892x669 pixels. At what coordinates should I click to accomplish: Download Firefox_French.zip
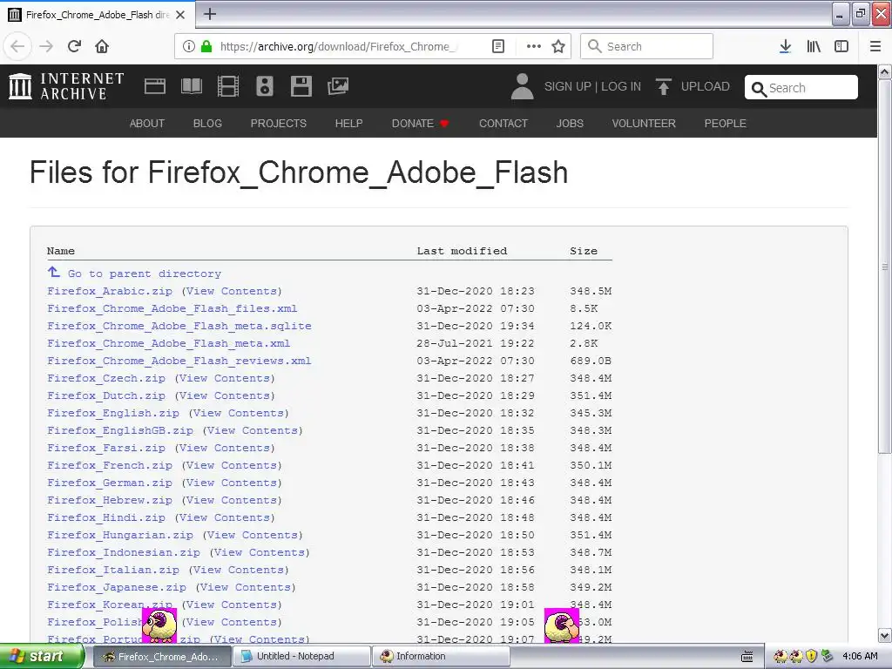(109, 465)
